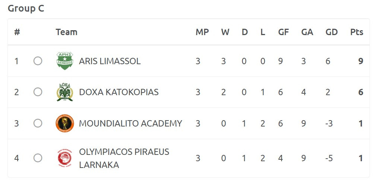Click the Olympiacos Piraeus Larnaka logo

[x=64, y=158]
